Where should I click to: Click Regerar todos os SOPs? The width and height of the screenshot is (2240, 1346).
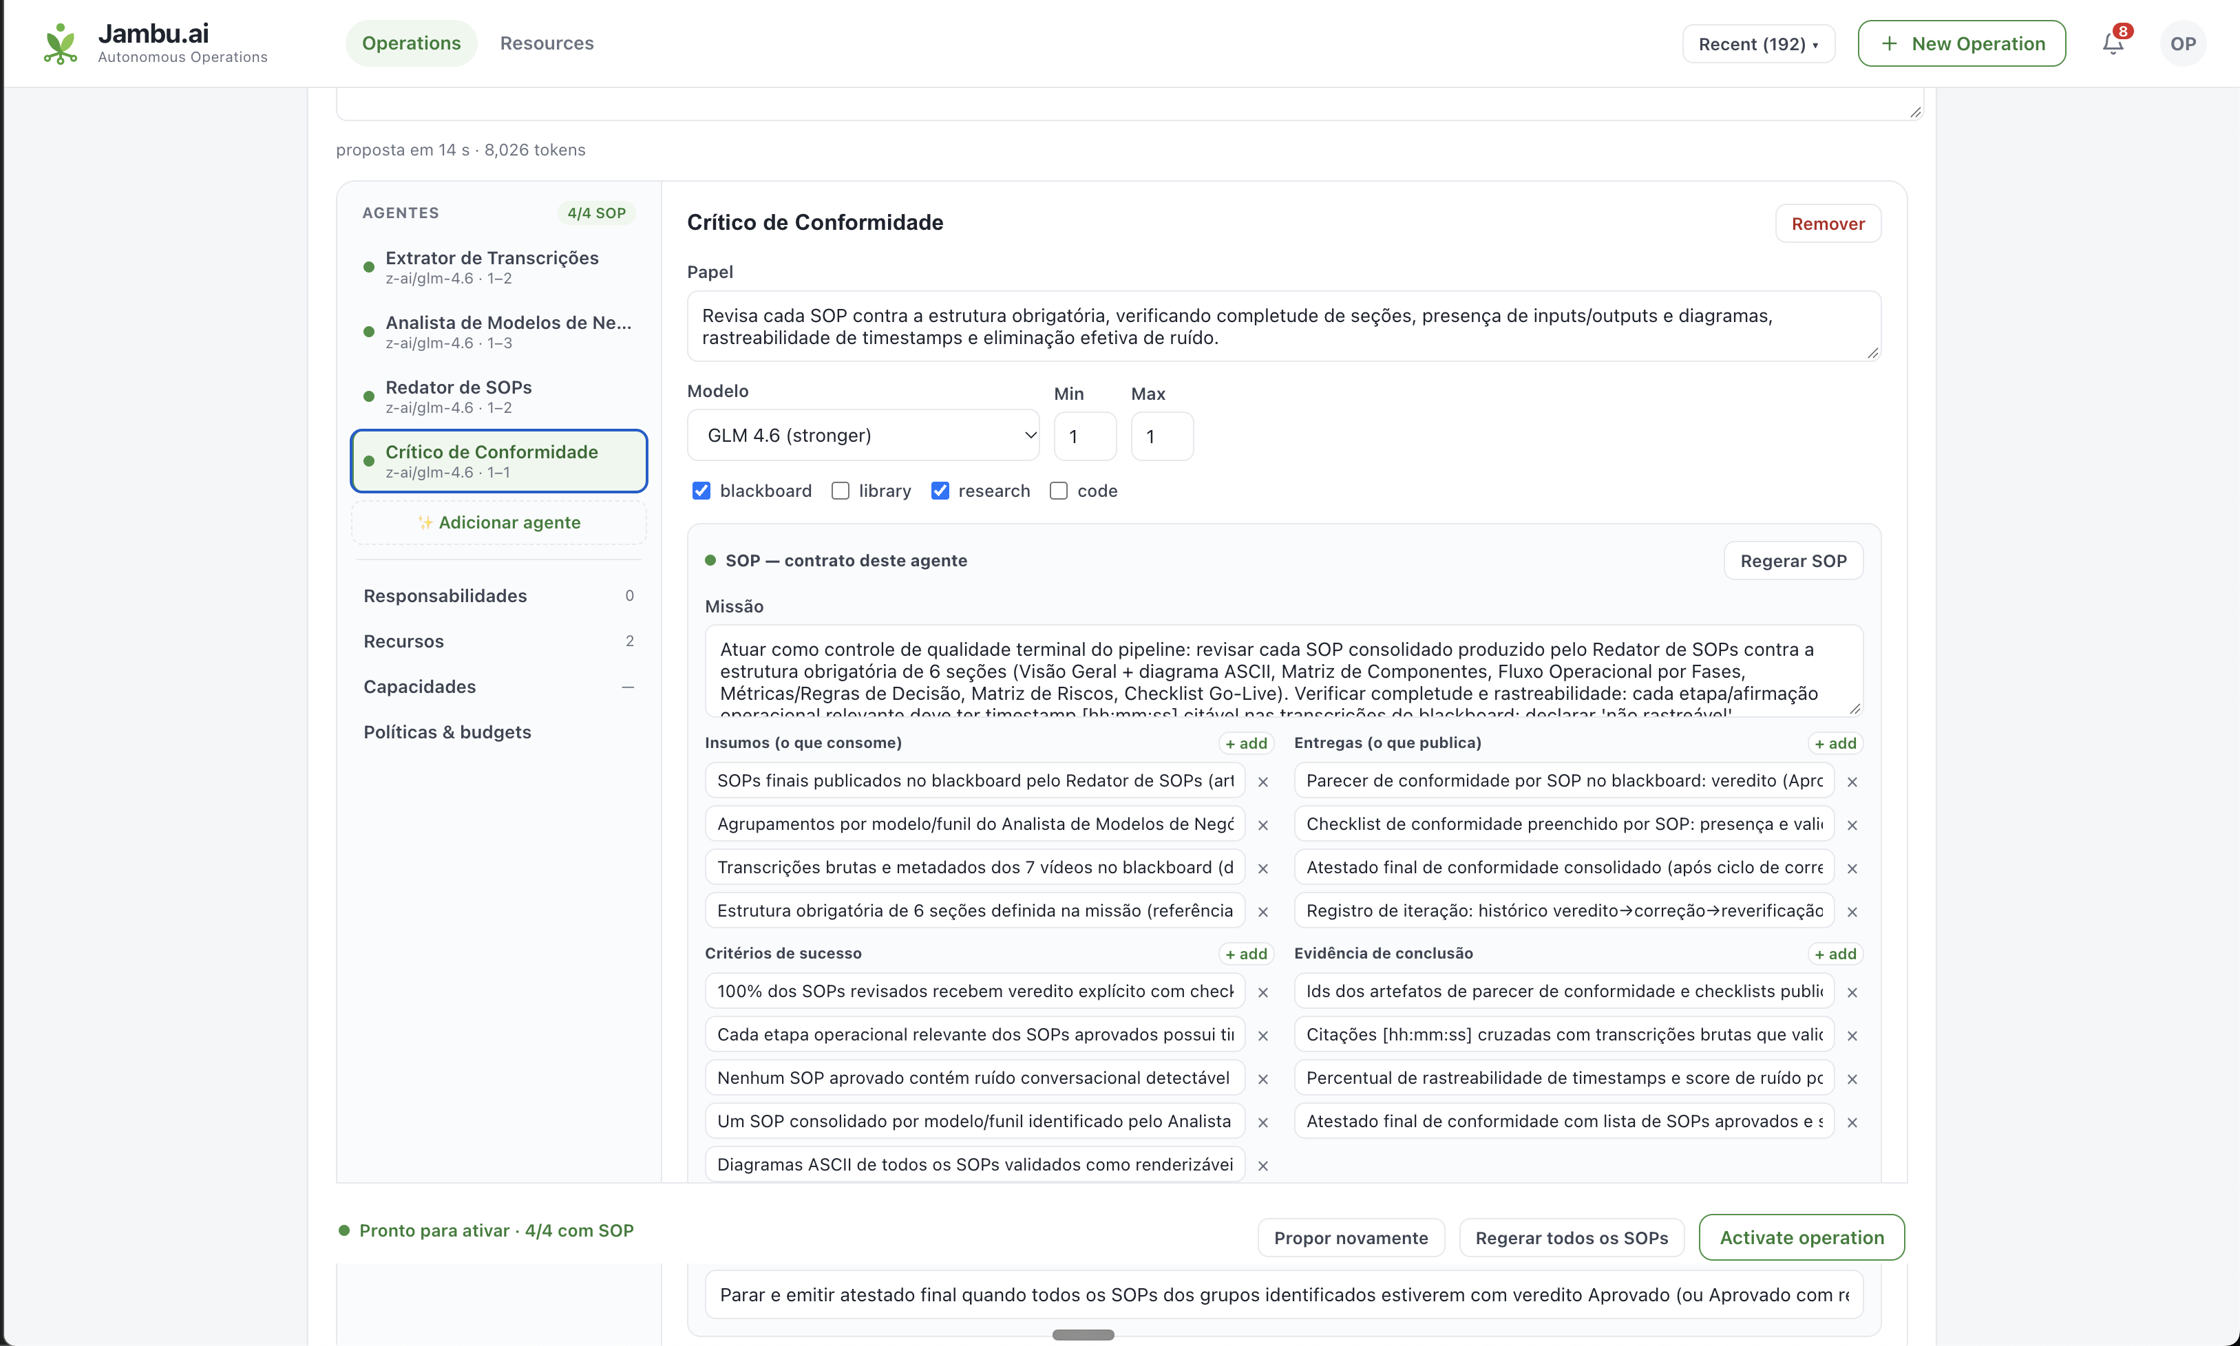1572,1238
